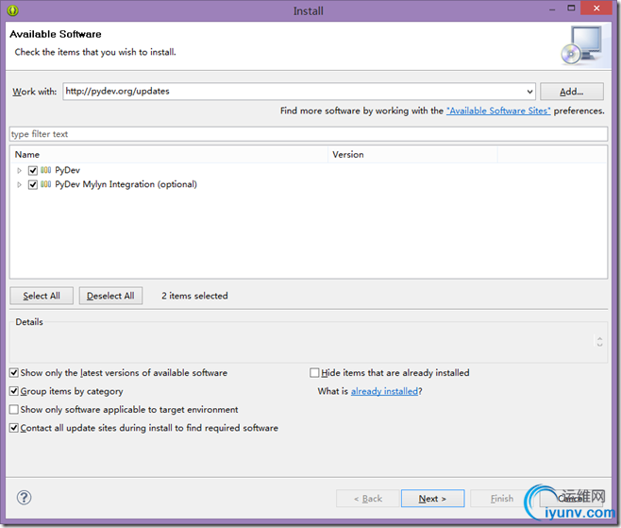Select the PyDev row text
This screenshot has width=621, height=528.
[x=67, y=170]
